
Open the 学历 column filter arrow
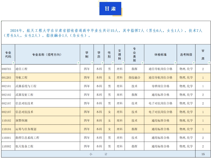[x=102, y=63]
